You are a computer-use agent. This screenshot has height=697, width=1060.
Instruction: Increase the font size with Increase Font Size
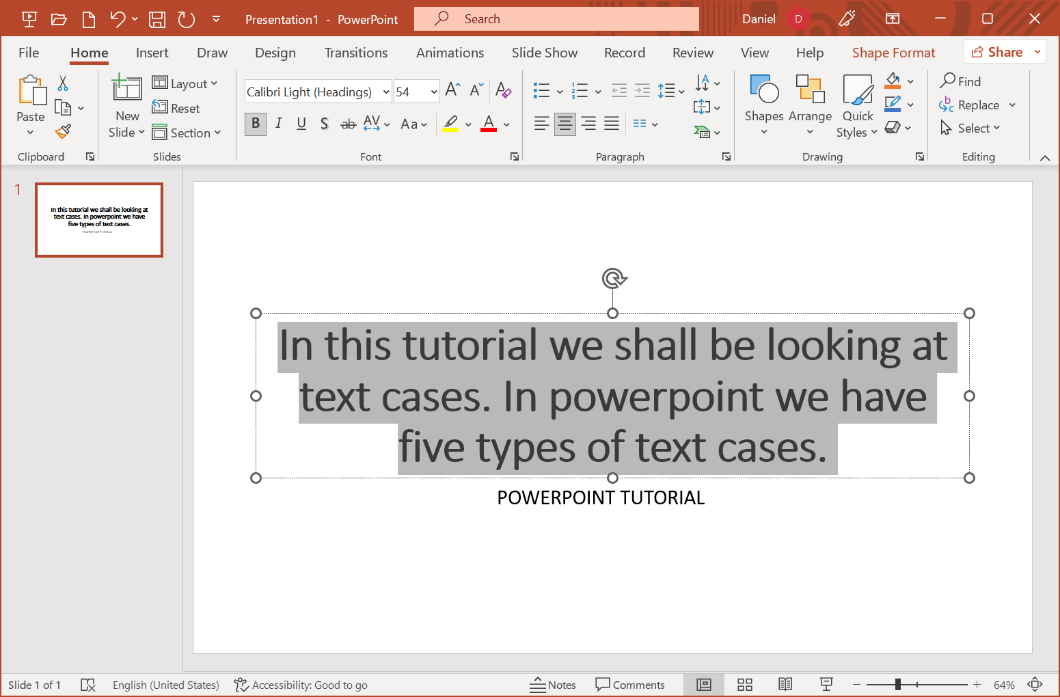(x=451, y=89)
